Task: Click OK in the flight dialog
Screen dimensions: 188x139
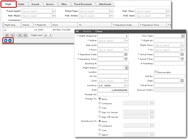Action: coord(77,31)
